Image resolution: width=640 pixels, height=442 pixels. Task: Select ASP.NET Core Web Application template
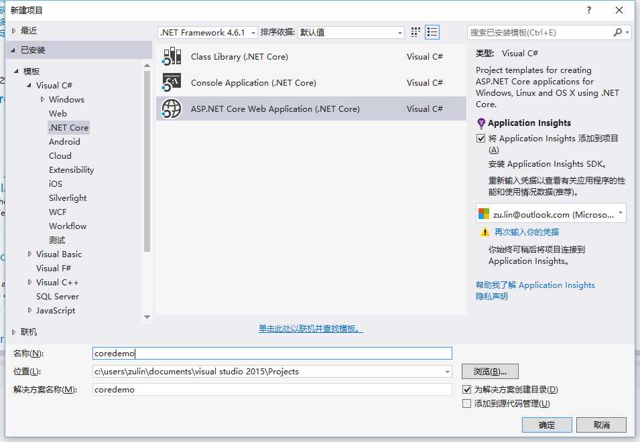coord(311,108)
